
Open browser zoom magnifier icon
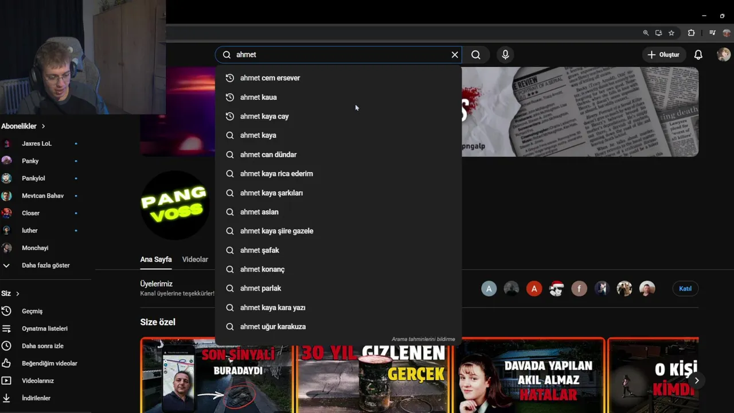tap(646, 33)
